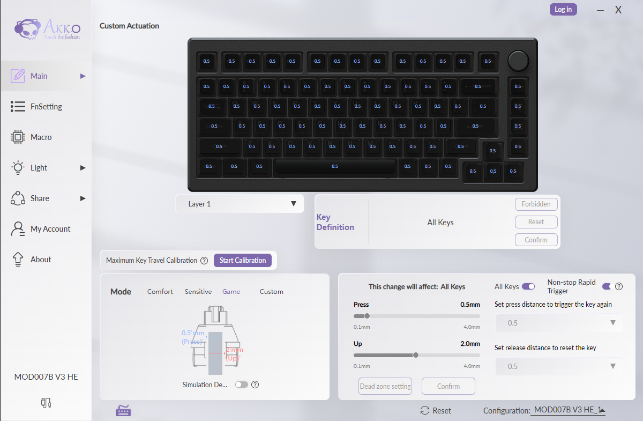Viewport: 643px width, 421px height.
Task: Open the My Account person icon
Action: 18,229
